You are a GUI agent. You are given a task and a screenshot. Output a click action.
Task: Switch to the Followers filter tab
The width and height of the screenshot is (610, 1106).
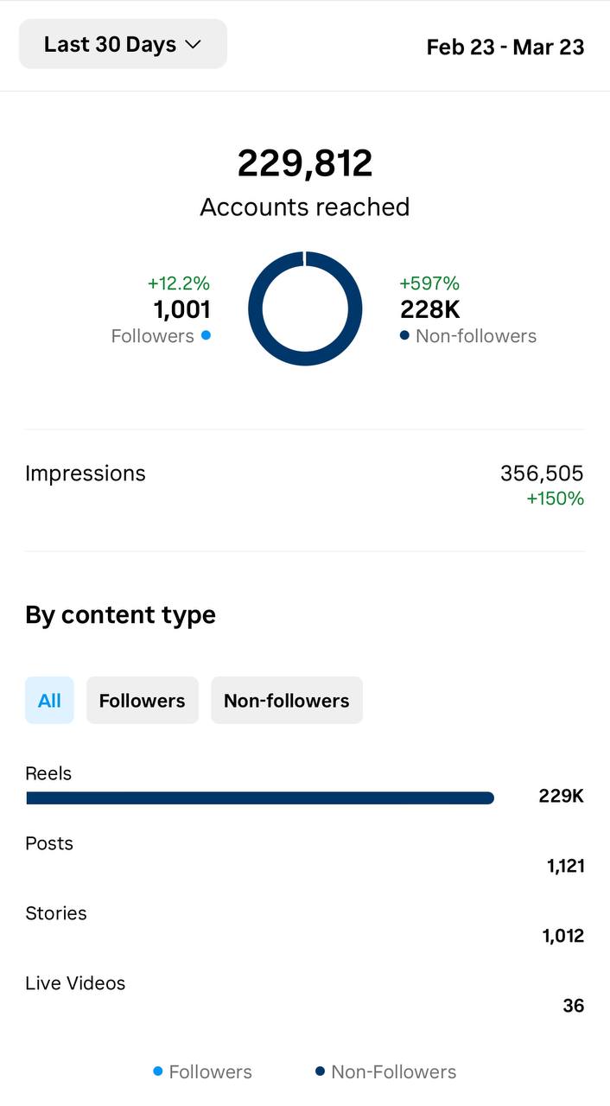coord(142,700)
